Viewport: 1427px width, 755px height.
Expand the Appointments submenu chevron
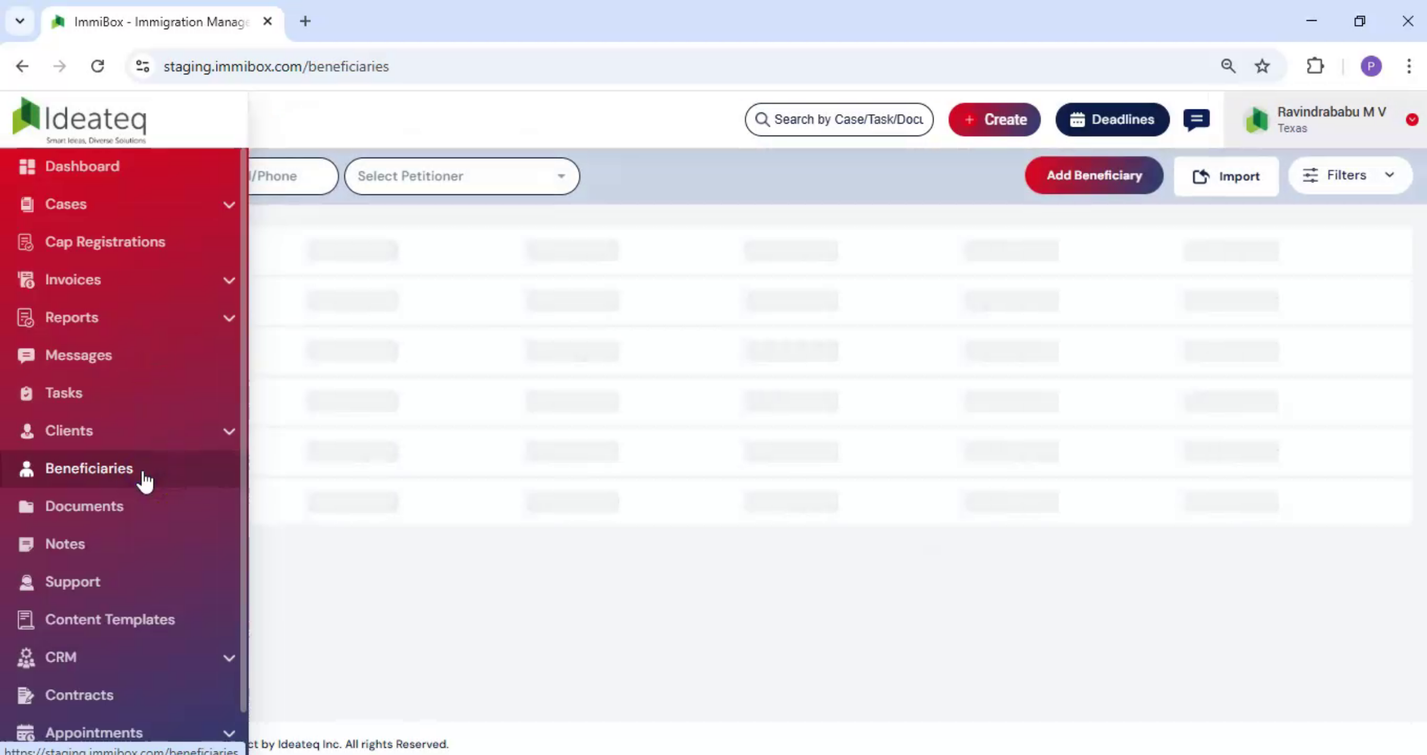click(x=229, y=733)
